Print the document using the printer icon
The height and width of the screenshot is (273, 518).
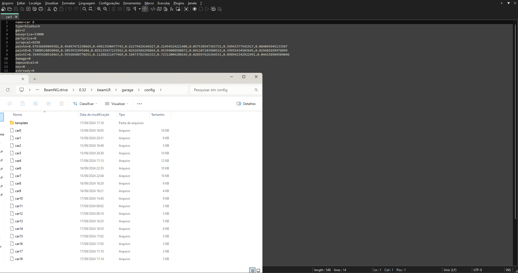coord(41,9)
